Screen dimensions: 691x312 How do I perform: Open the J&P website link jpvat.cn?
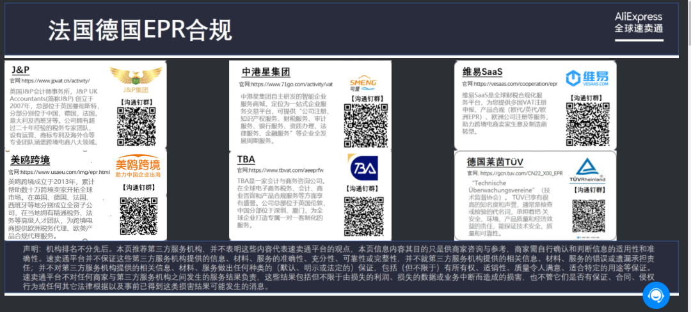point(50,81)
